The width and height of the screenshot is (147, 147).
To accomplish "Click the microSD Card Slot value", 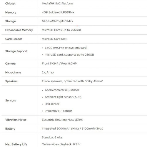I will pos(54,39).
